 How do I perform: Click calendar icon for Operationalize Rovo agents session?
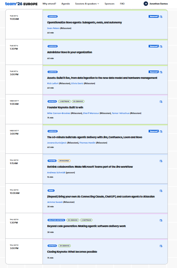[x=161, y=17]
